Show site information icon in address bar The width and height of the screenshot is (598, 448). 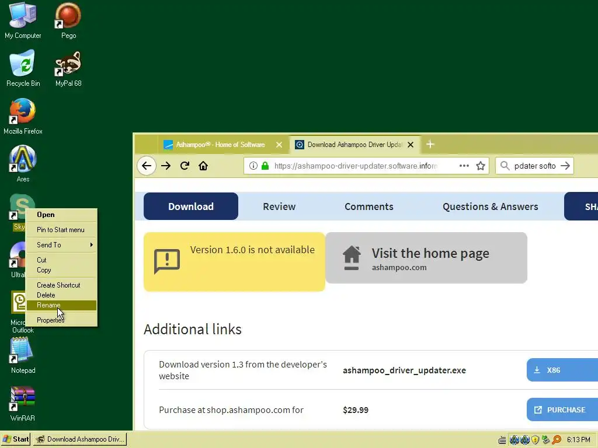(x=253, y=166)
